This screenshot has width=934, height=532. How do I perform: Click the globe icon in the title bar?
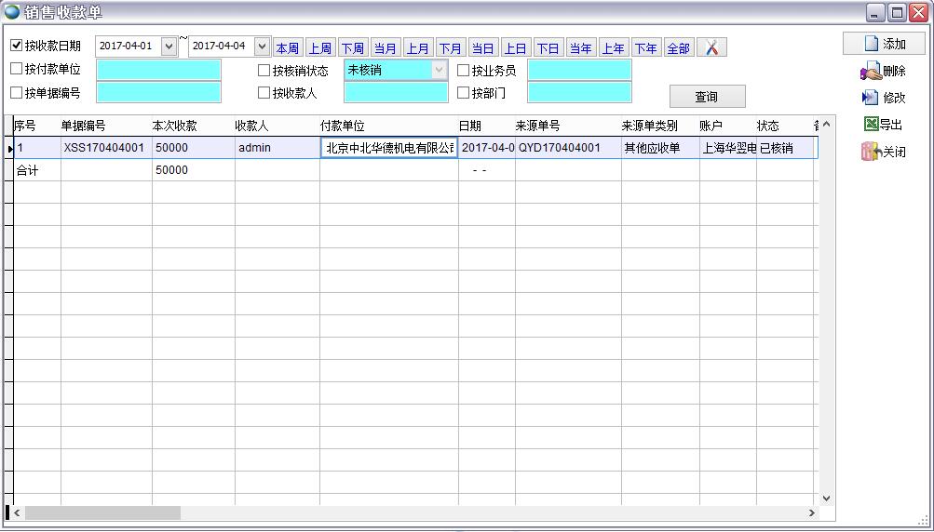12,12
